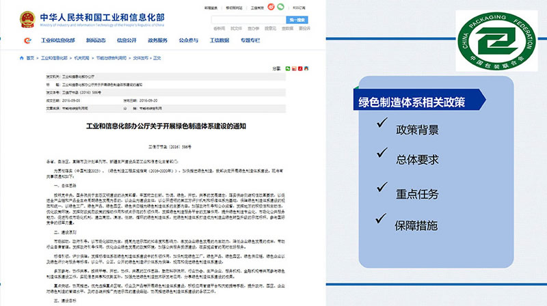Click second top-bar link in header

(234, 8)
